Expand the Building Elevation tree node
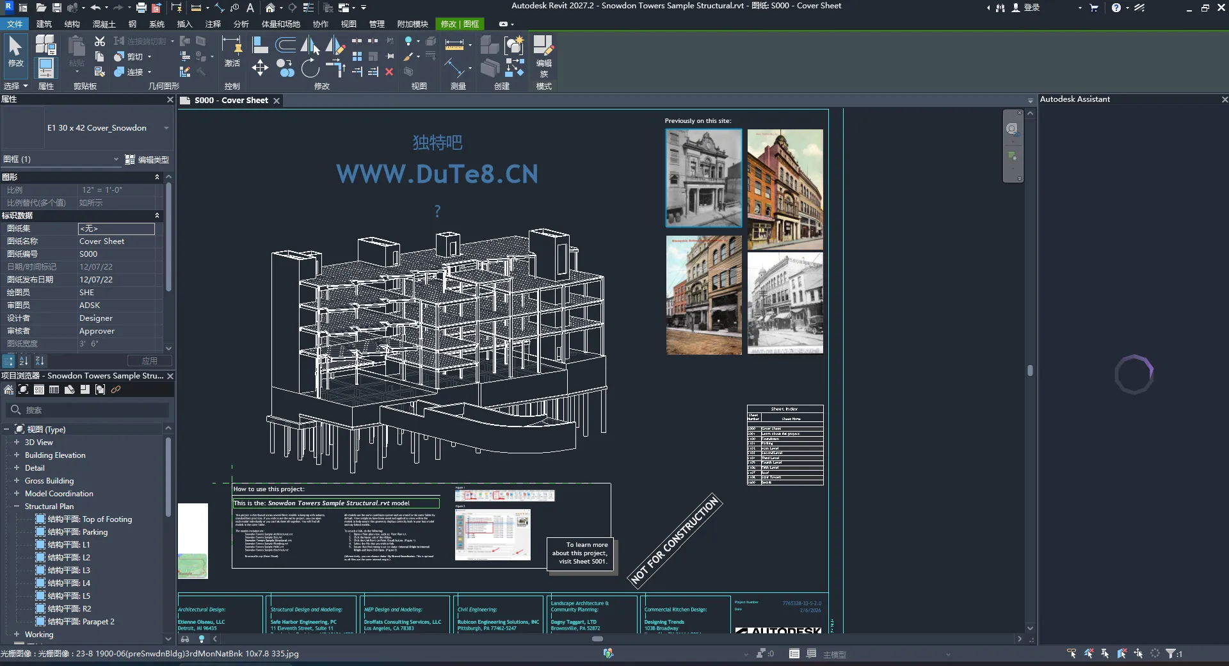1229x666 pixels. tap(17, 455)
